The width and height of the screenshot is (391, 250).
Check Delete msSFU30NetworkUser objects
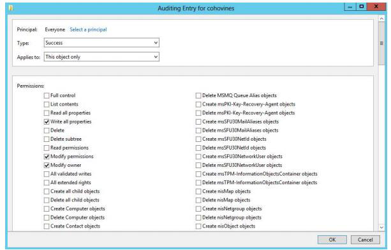[x=198, y=165]
